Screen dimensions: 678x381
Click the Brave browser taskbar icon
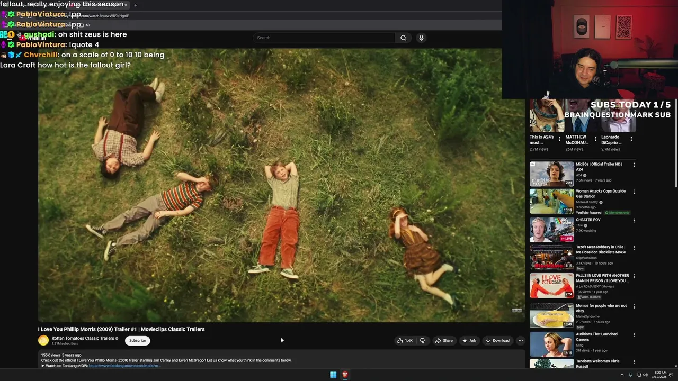(345, 375)
